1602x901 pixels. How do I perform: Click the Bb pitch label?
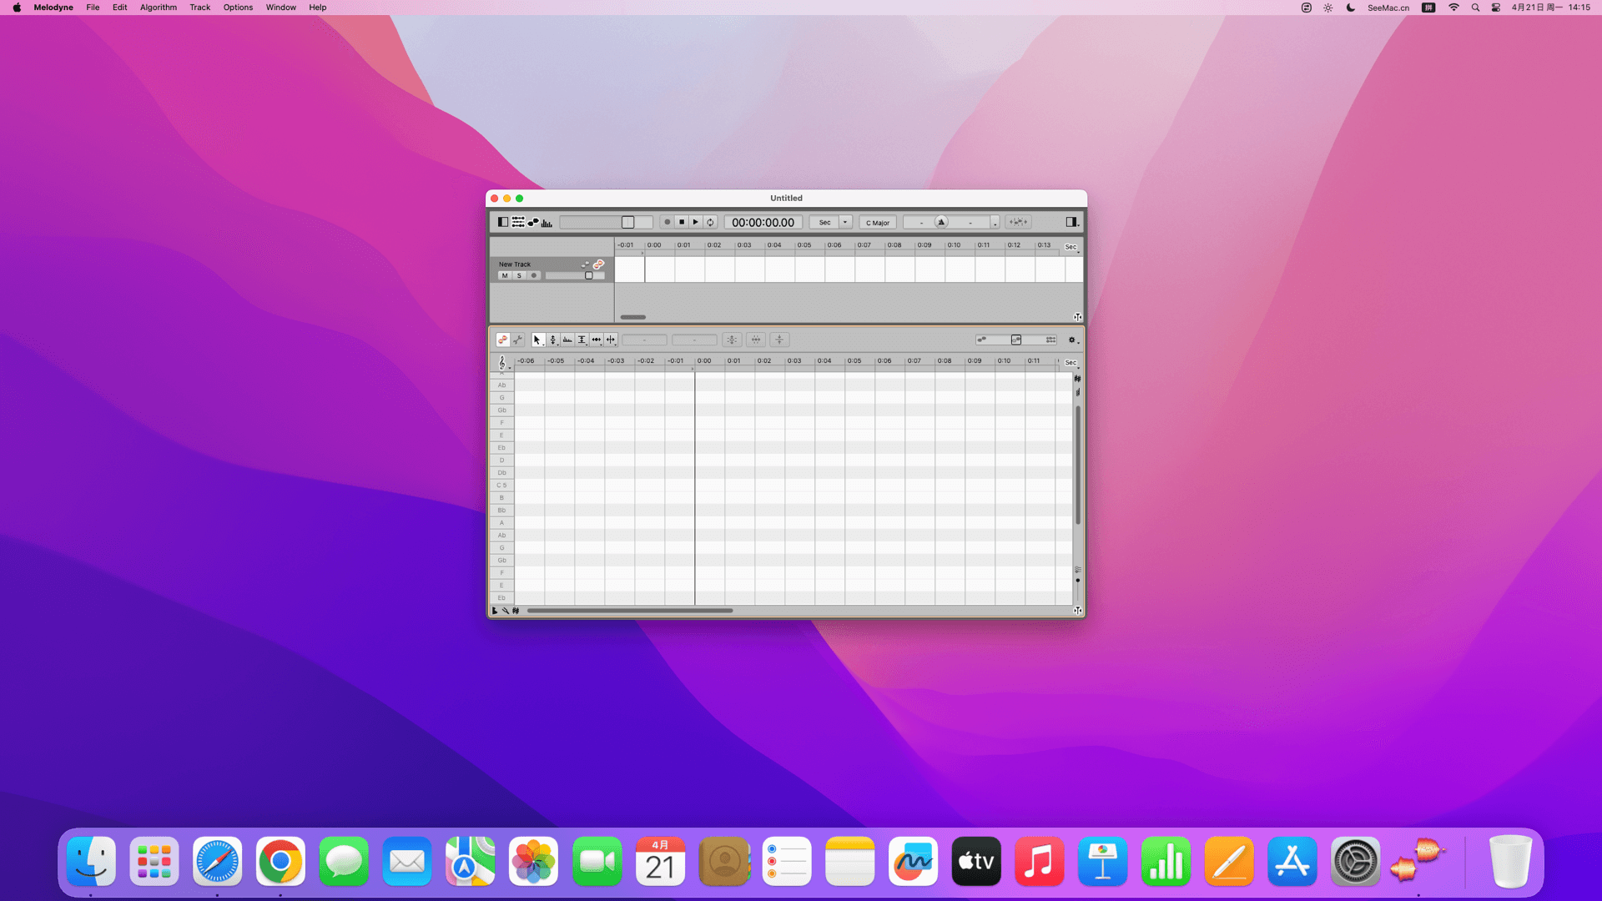[x=501, y=511]
